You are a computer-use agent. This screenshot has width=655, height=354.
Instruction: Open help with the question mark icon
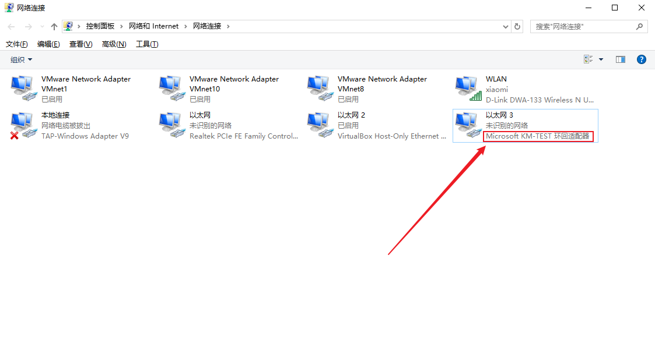642,59
